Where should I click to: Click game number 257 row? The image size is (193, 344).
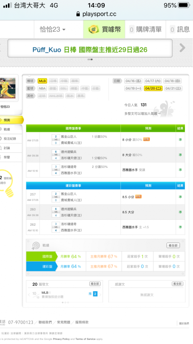(105, 197)
